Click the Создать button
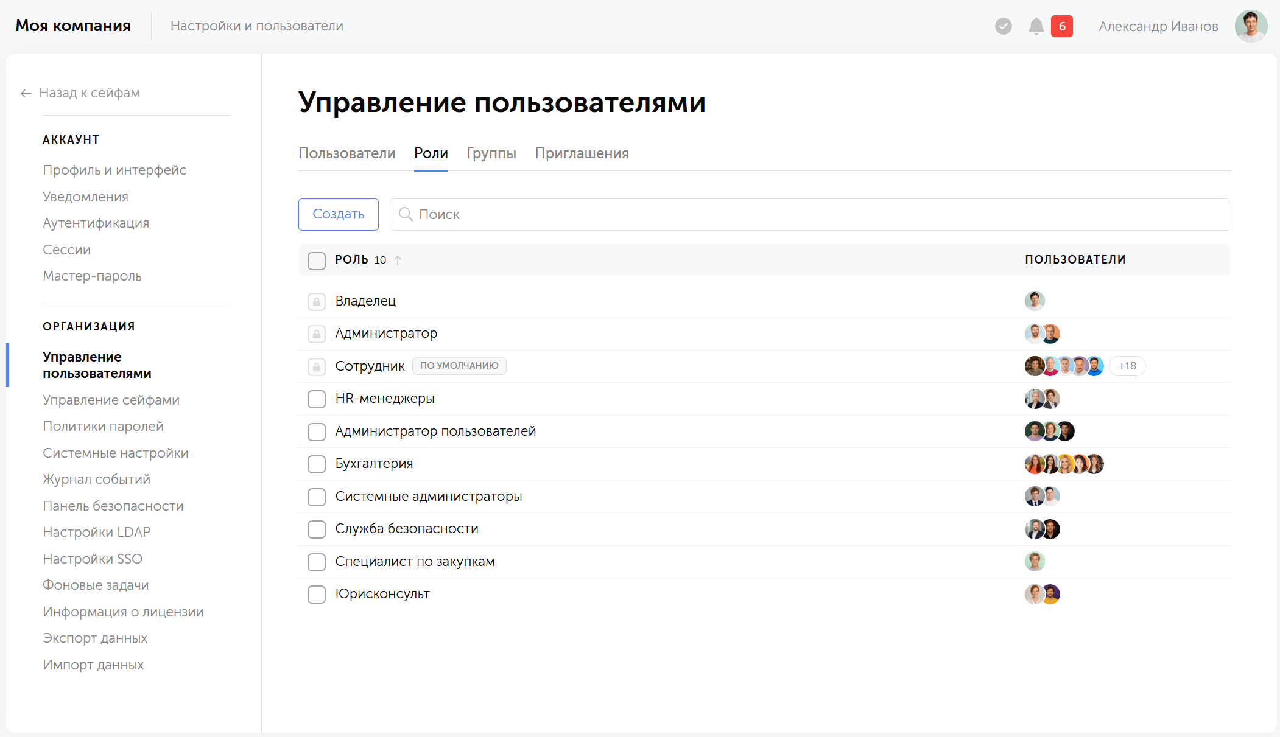Screen dimensions: 1280x737 tap(339, 214)
